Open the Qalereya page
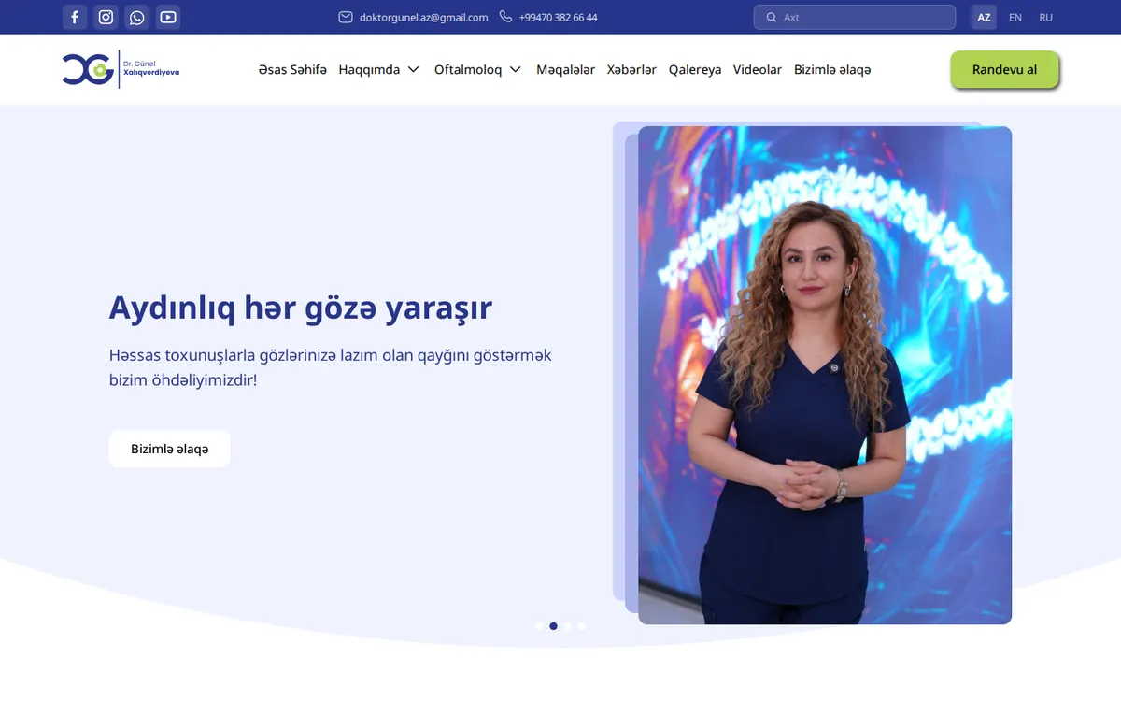Viewport: 1121px width, 701px height. 695,70
